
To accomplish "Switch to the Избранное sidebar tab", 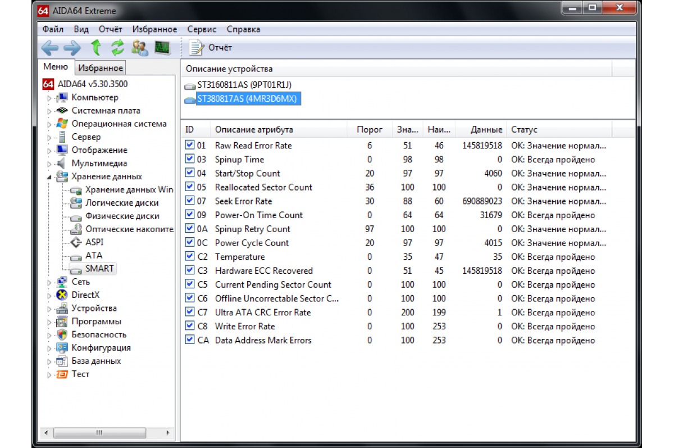I will pyautogui.click(x=101, y=68).
